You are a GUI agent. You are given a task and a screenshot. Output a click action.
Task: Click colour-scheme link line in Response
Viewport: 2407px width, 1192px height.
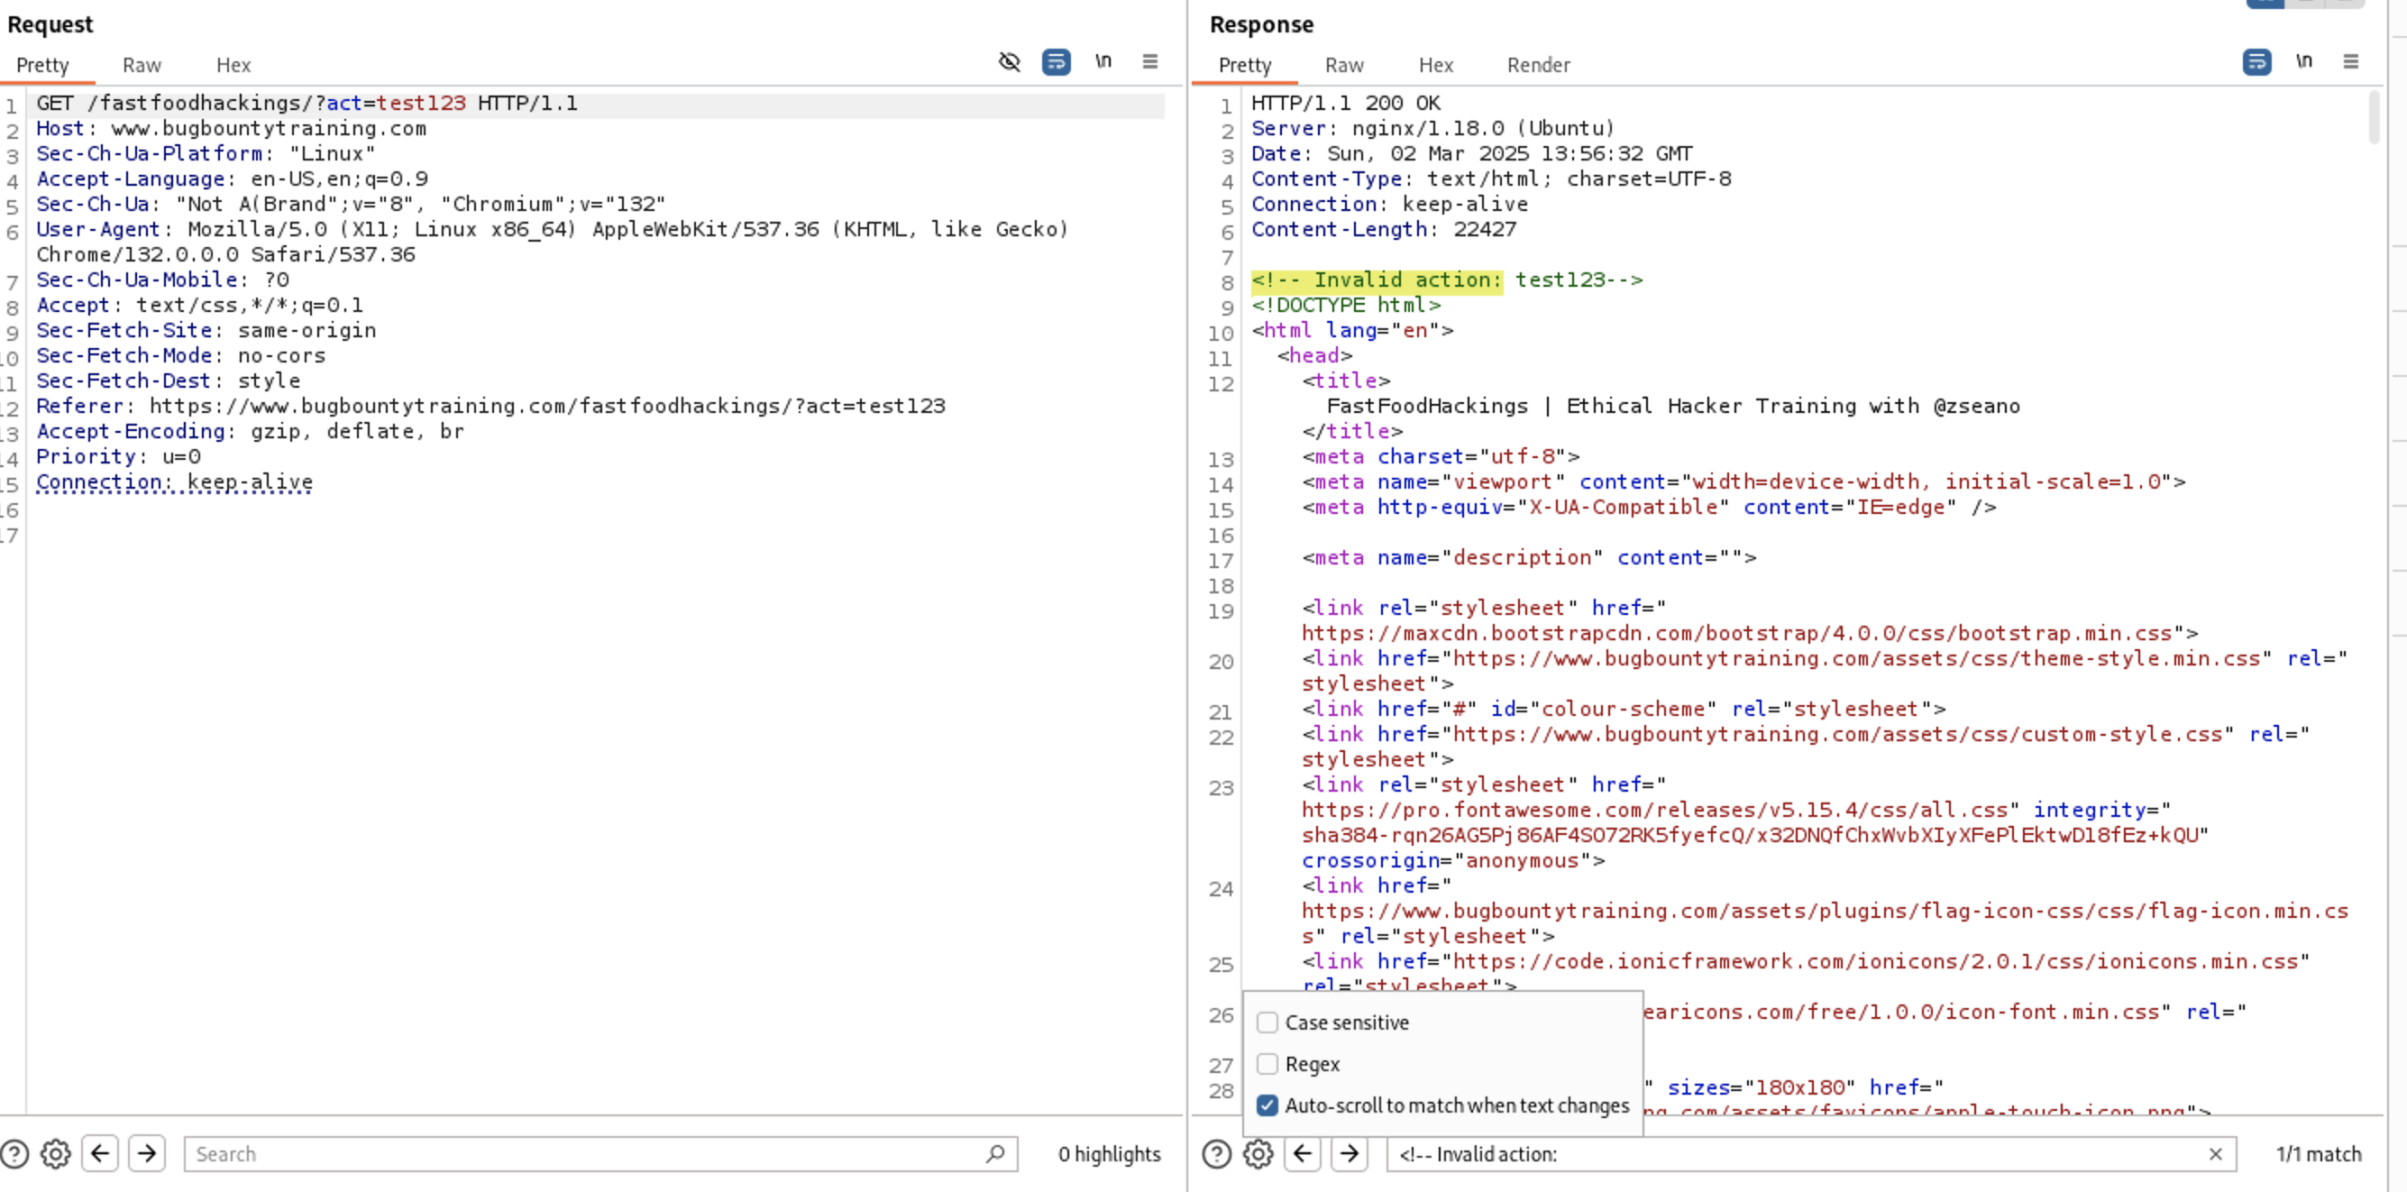(1624, 709)
